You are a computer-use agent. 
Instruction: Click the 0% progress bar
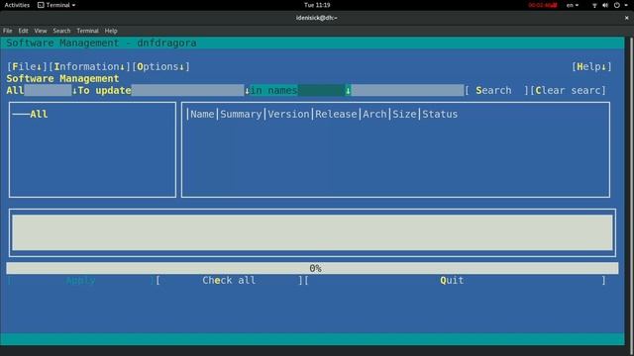pos(312,268)
